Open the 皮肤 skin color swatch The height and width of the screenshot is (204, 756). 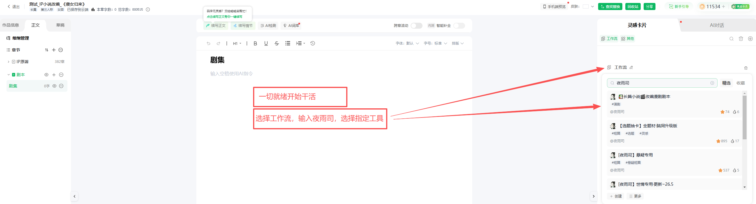[586, 6]
